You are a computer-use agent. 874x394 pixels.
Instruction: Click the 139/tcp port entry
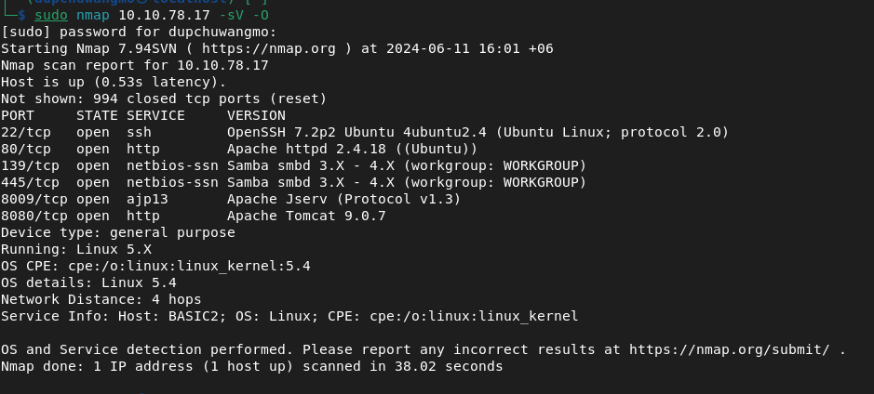30,165
